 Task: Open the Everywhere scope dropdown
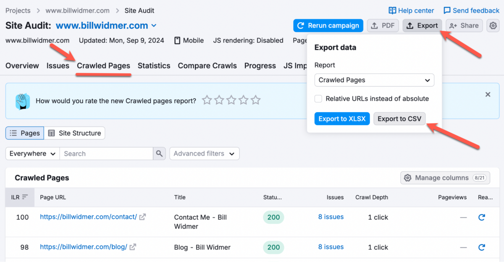click(x=33, y=154)
